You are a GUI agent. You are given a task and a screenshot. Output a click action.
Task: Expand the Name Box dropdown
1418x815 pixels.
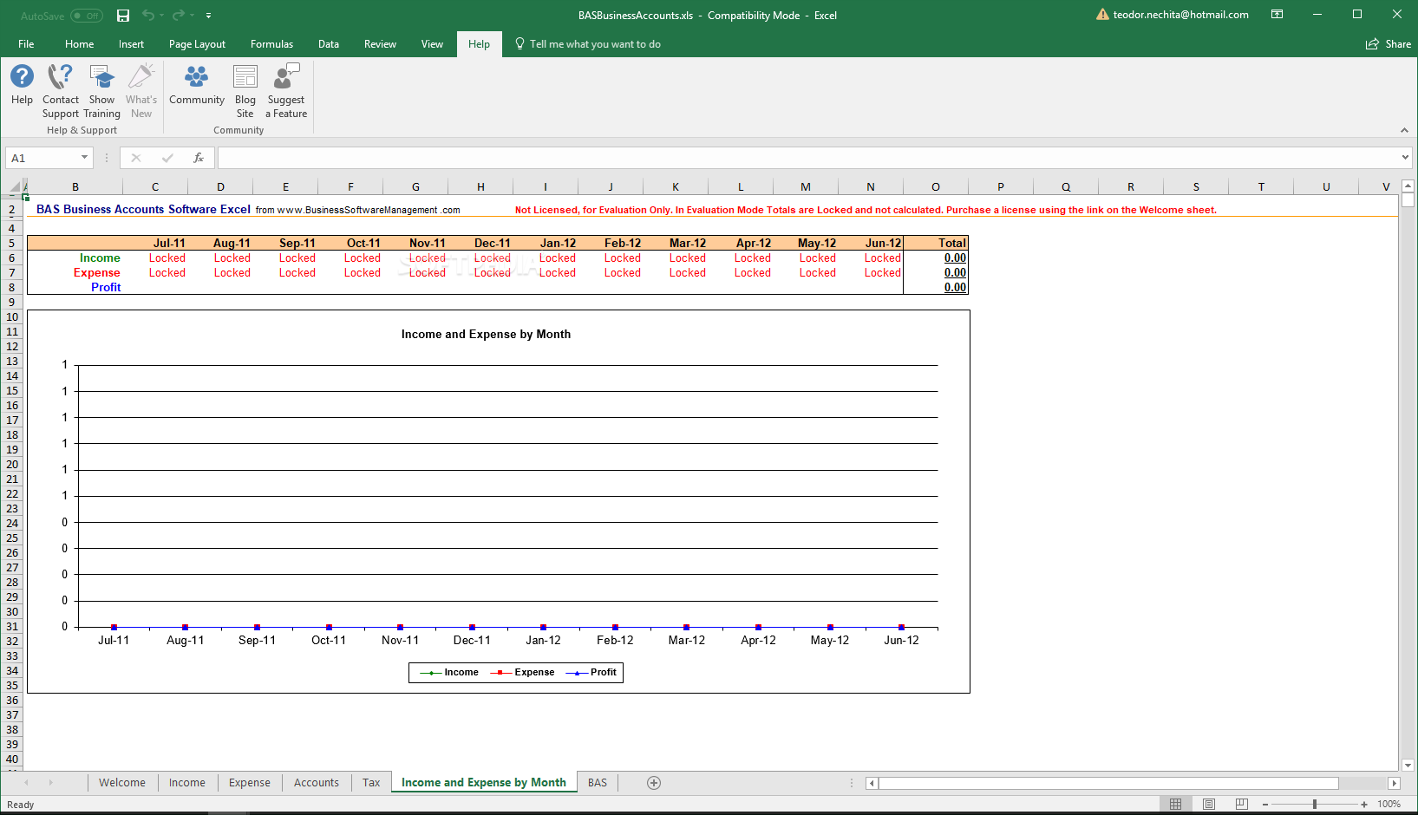pos(84,158)
